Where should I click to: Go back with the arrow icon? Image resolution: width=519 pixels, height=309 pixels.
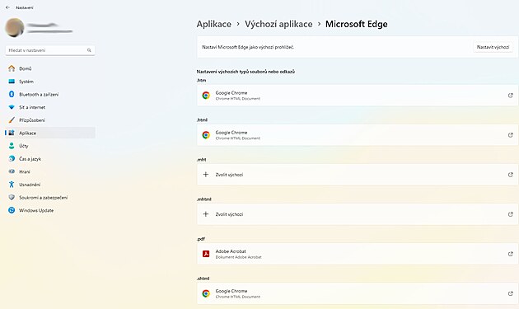7,7
